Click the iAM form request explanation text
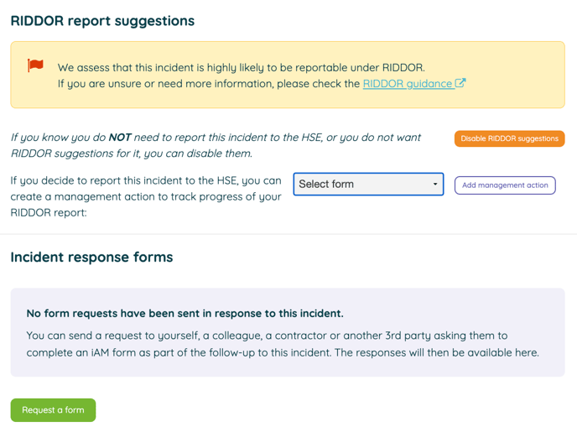Screen dimensions: 577x432 pyautogui.click(x=283, y=344)
